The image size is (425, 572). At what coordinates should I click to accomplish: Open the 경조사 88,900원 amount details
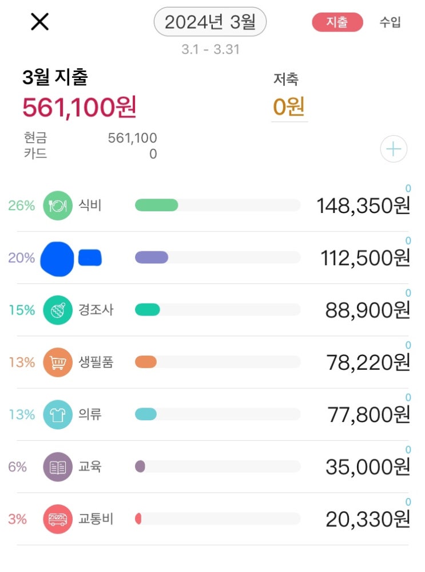point(368,310)
